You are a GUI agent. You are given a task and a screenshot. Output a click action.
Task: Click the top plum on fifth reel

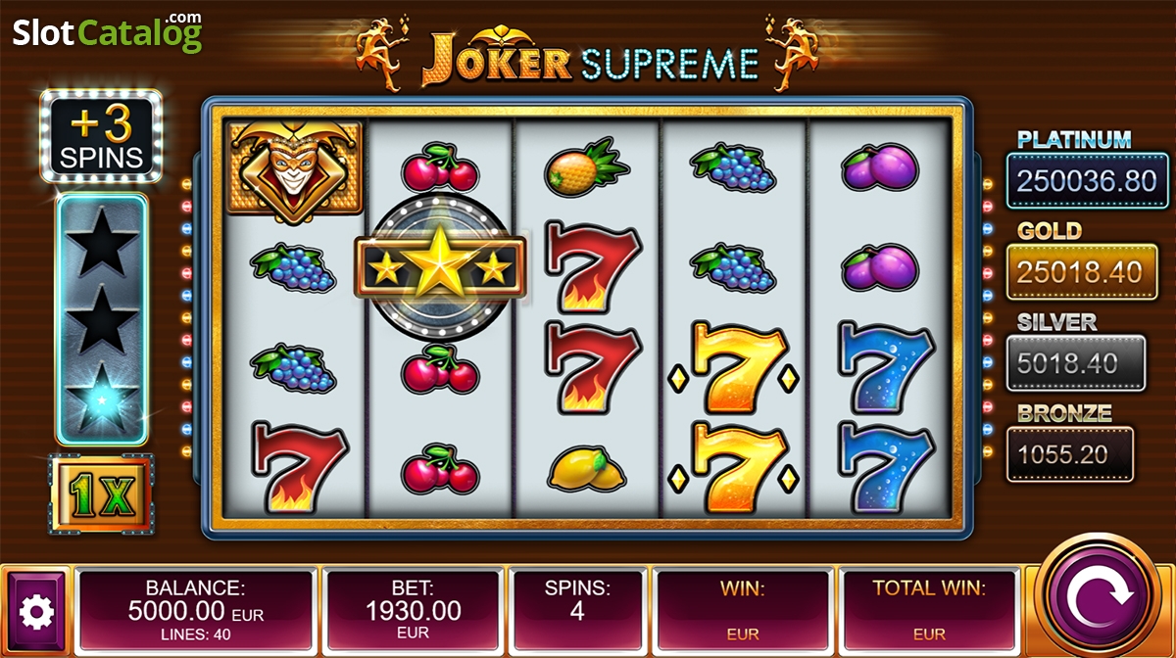pos(880,168)
